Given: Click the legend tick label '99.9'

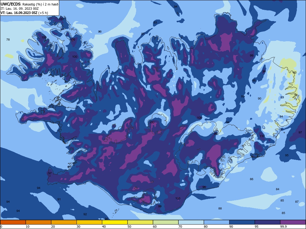Looking at the screenshot, I should (x=283, y=227).
